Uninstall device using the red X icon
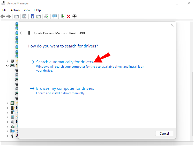This screenshot has height=146, width=194. pyautogui.click(x=69, y=16)
